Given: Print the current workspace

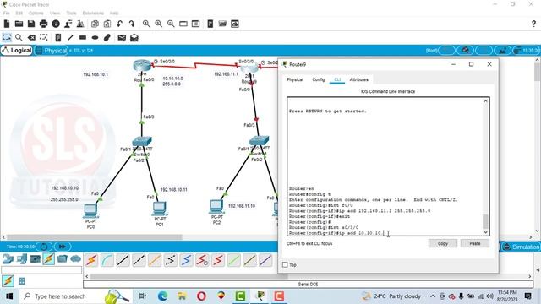Looking at the screenshot, I should [43, 24].
